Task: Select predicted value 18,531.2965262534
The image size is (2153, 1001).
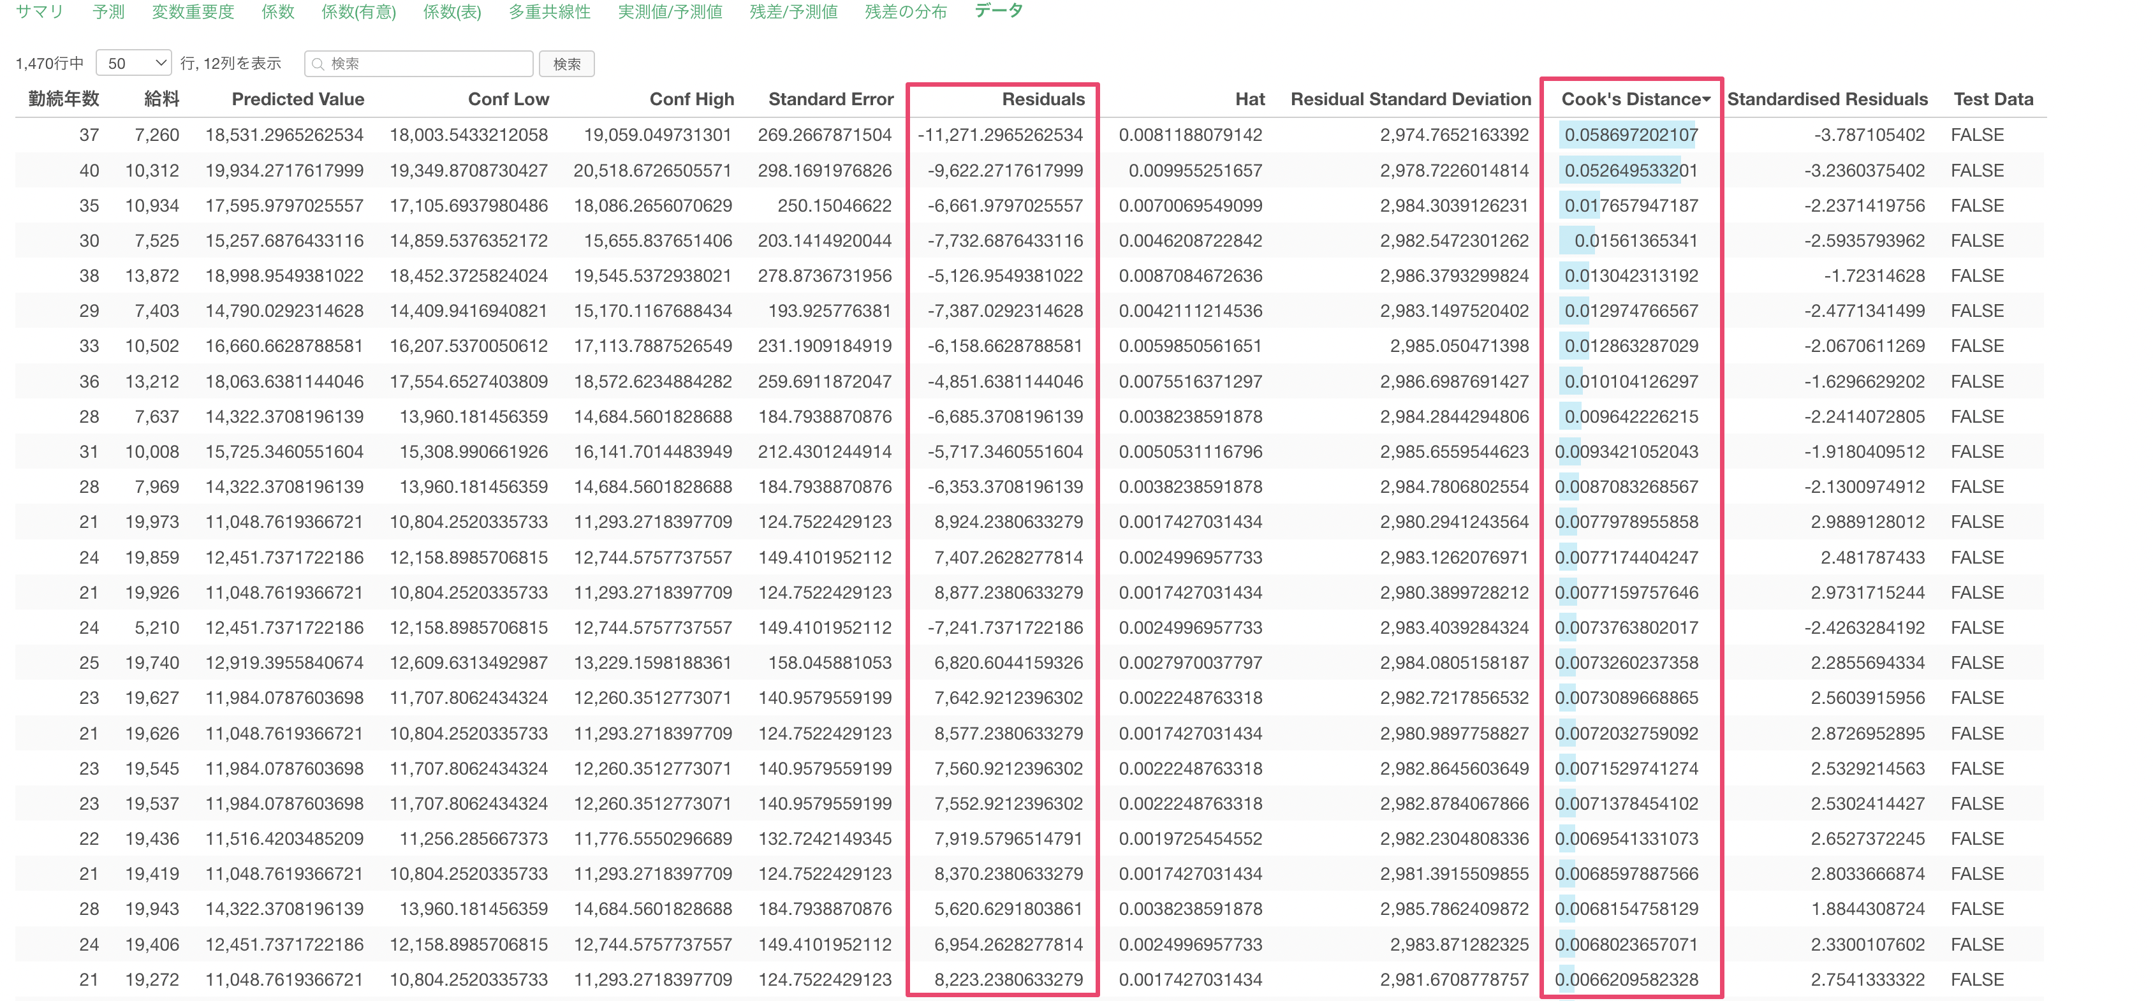Action: pyautogui.click(x=284, y=135)
